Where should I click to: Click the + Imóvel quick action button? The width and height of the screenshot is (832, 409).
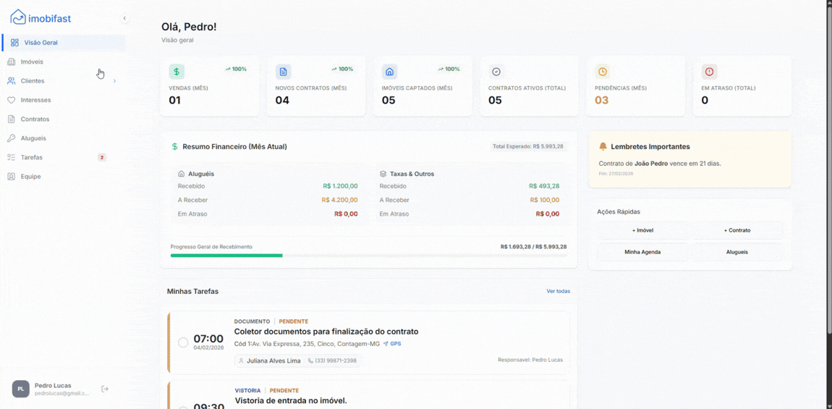(x=642, y=230)
